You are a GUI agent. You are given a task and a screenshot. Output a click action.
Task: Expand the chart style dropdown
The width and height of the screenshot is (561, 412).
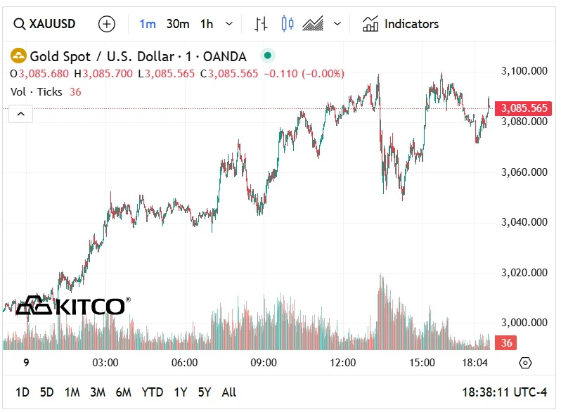(337, 24)
